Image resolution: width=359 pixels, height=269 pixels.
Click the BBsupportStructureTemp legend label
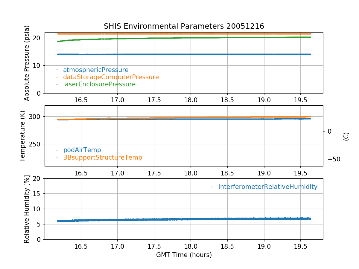102,157
